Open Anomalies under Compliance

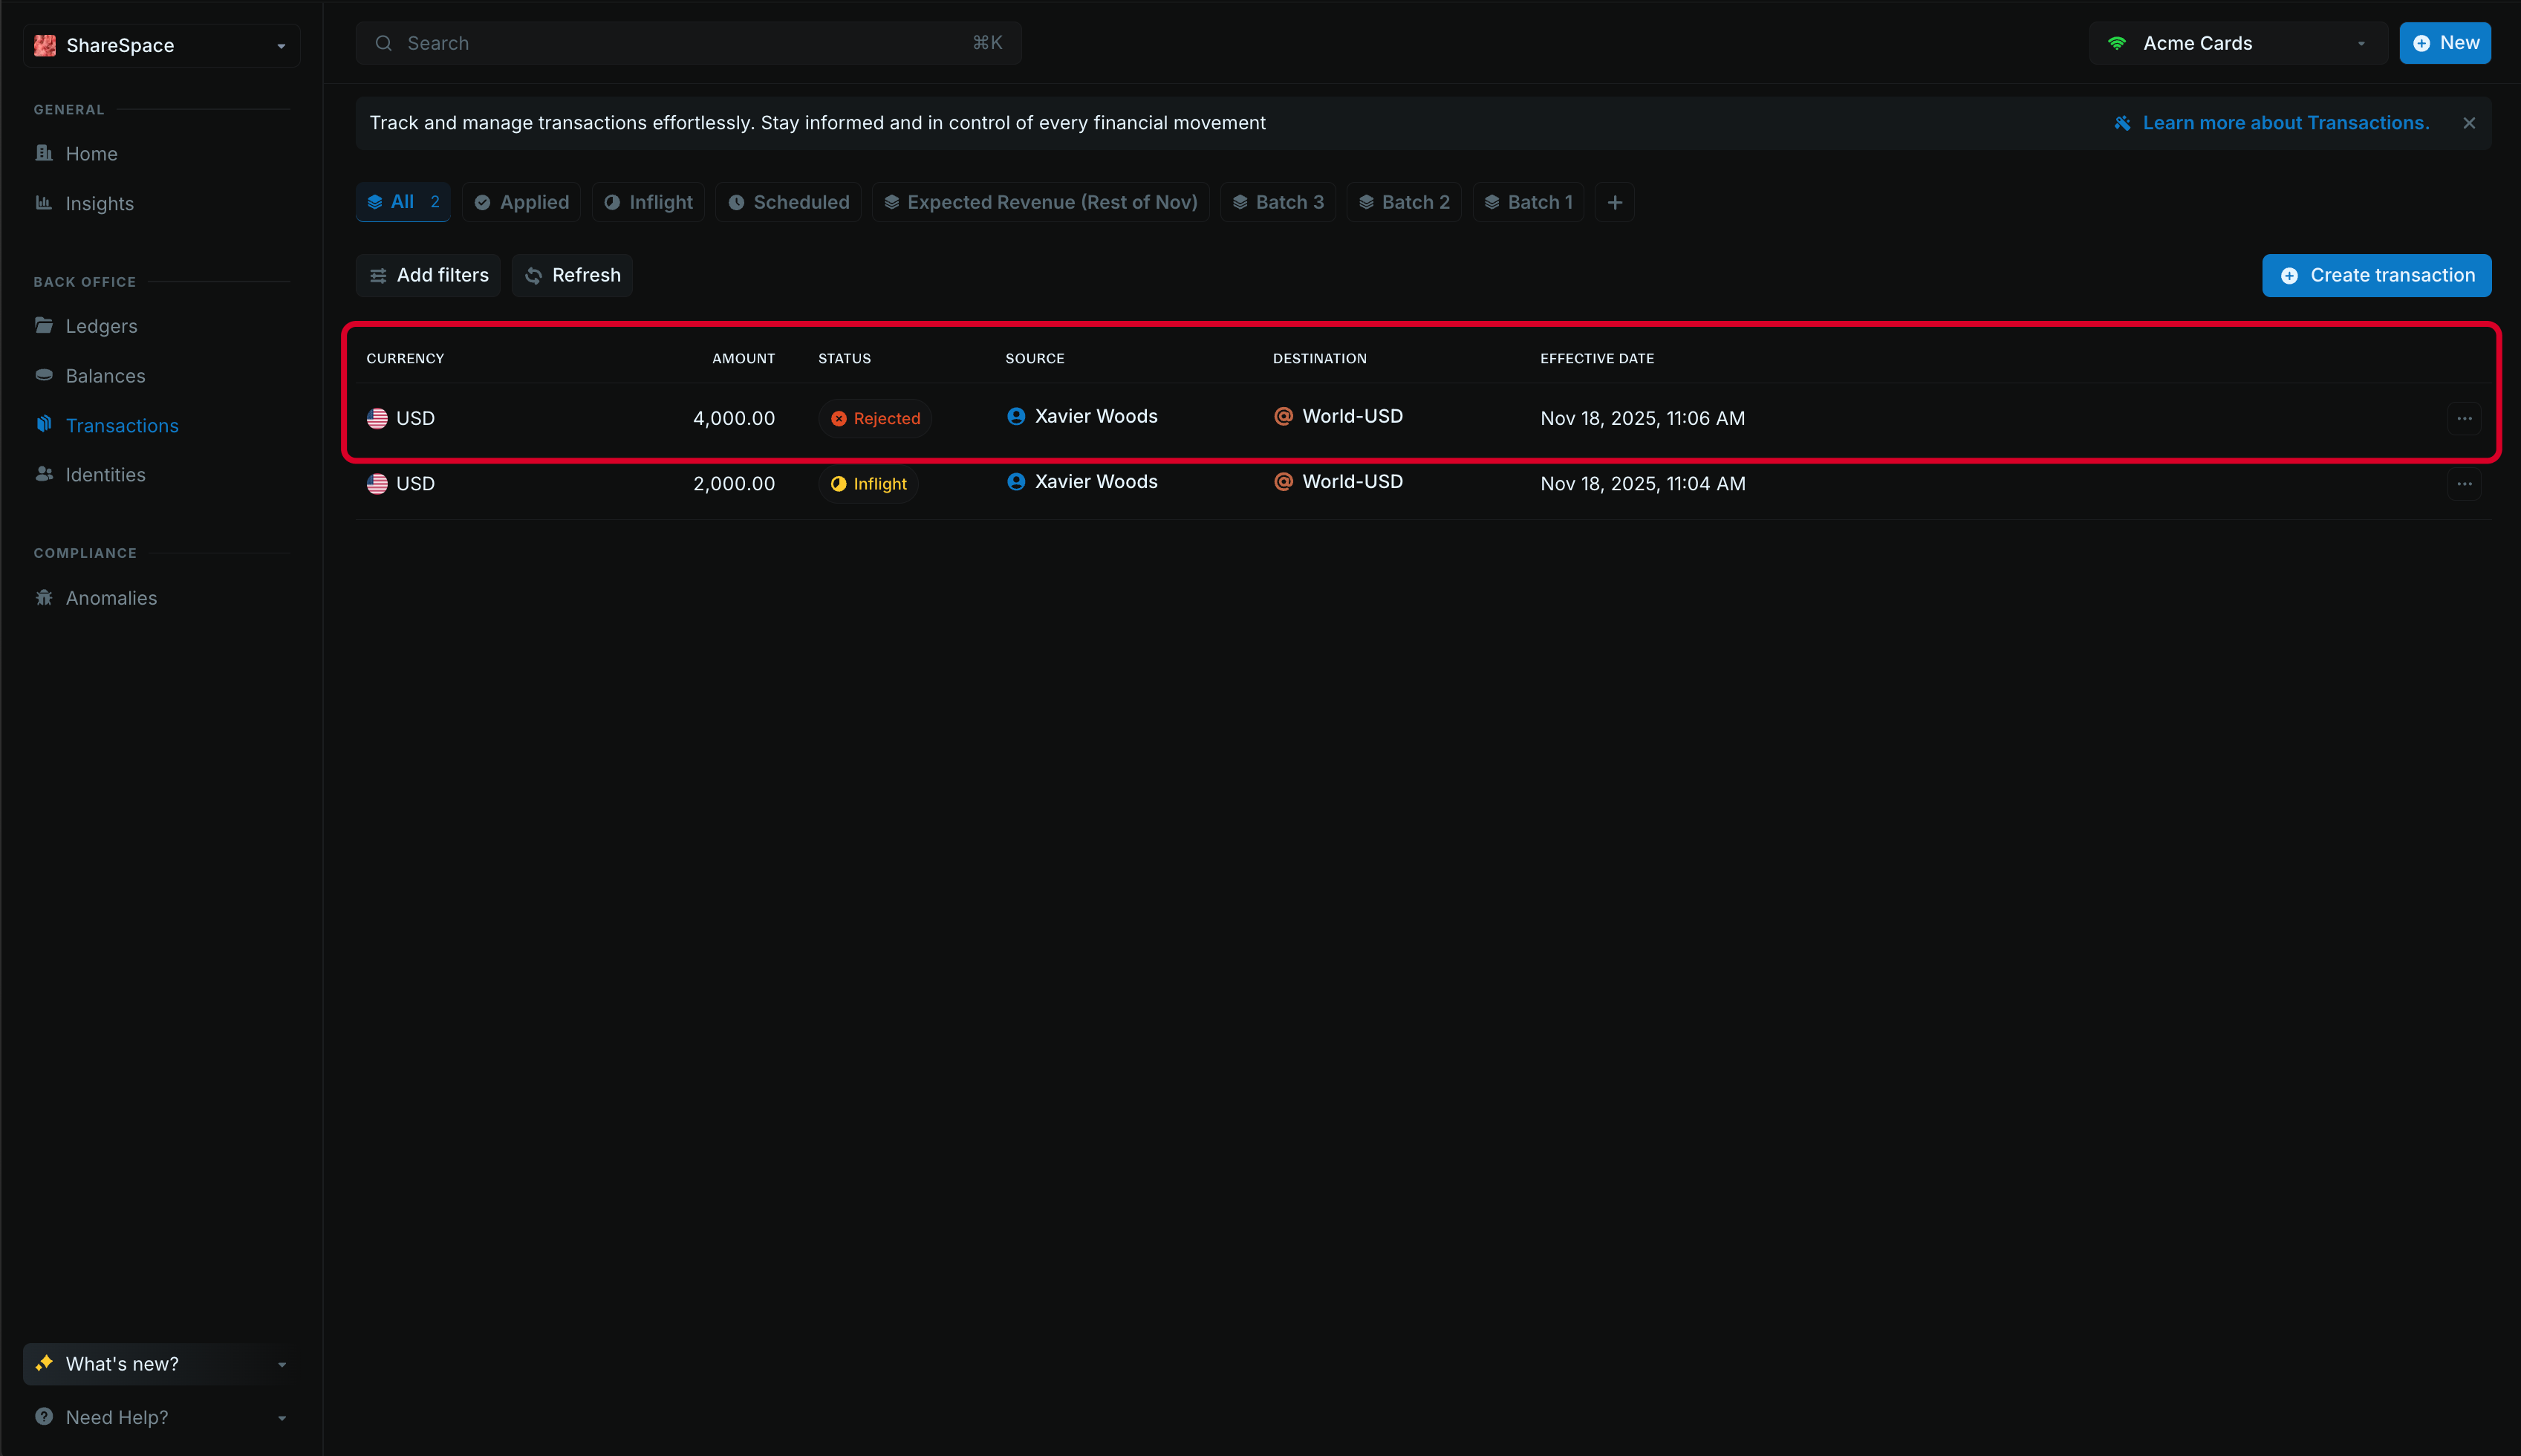[x=111, y=598]
